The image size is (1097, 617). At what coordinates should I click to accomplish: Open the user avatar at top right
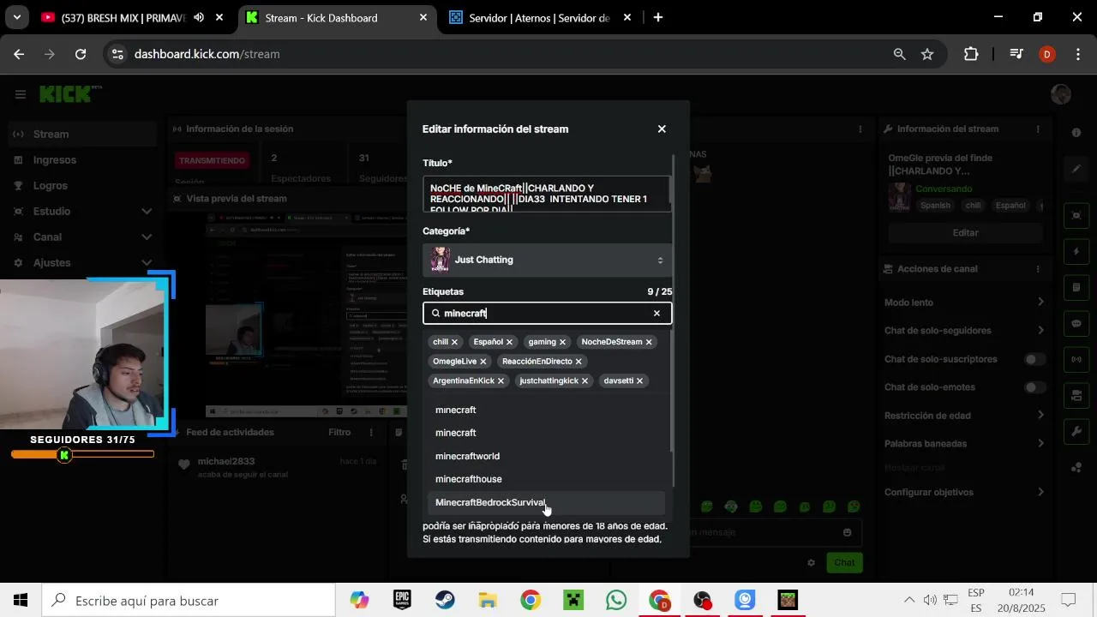click(1061, 94)
